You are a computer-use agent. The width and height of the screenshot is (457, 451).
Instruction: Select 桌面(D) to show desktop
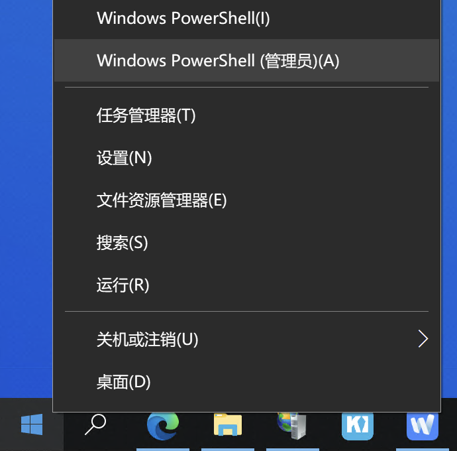tap(246, 382)
